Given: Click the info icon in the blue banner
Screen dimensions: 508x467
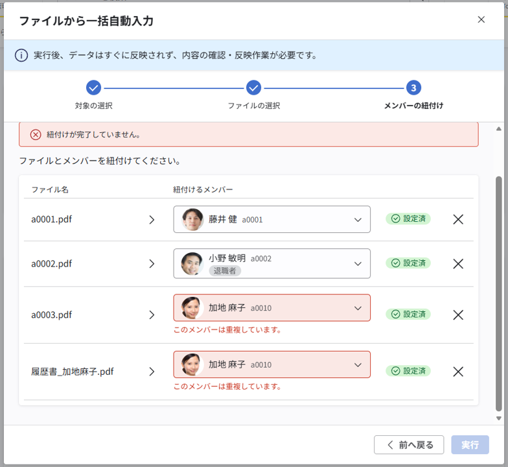Looking at the screenshot, I should [x=21, y=55].
